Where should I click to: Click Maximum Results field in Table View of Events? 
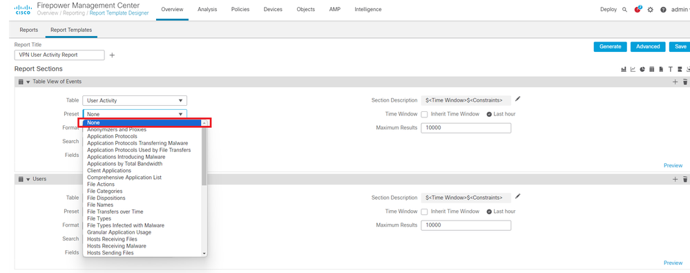(x=466, y=128)
